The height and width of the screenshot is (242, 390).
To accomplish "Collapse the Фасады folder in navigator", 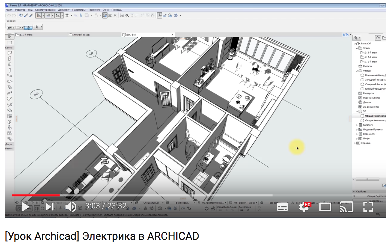I will coord(357,71).
